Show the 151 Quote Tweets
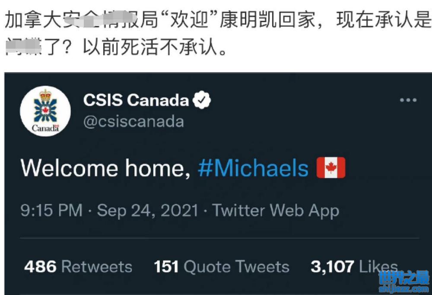Screen dimensions: 432x295 point(222,266)
